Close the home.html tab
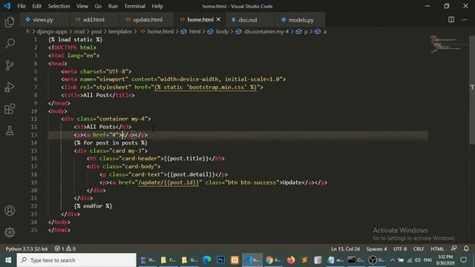Image resolution: width=475 pixels, height=267 pixels. (218, 19)
